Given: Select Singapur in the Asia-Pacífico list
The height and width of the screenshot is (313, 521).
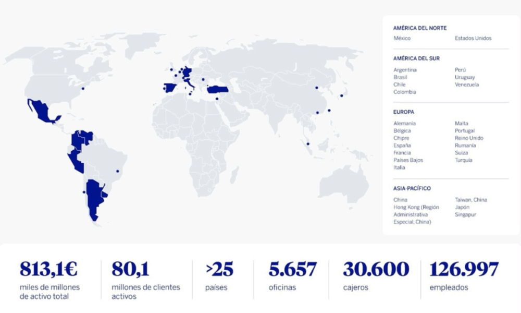Looking at the screenshot, I should pyautogui.click(x=465, y=214).
